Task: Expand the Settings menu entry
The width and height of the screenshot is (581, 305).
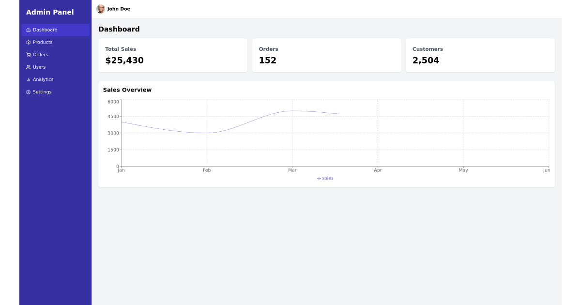Action: tap(41, 91)
